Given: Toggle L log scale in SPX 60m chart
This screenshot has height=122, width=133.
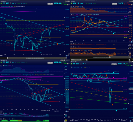Looking at the screenshot, I should (x=66, y=111).
